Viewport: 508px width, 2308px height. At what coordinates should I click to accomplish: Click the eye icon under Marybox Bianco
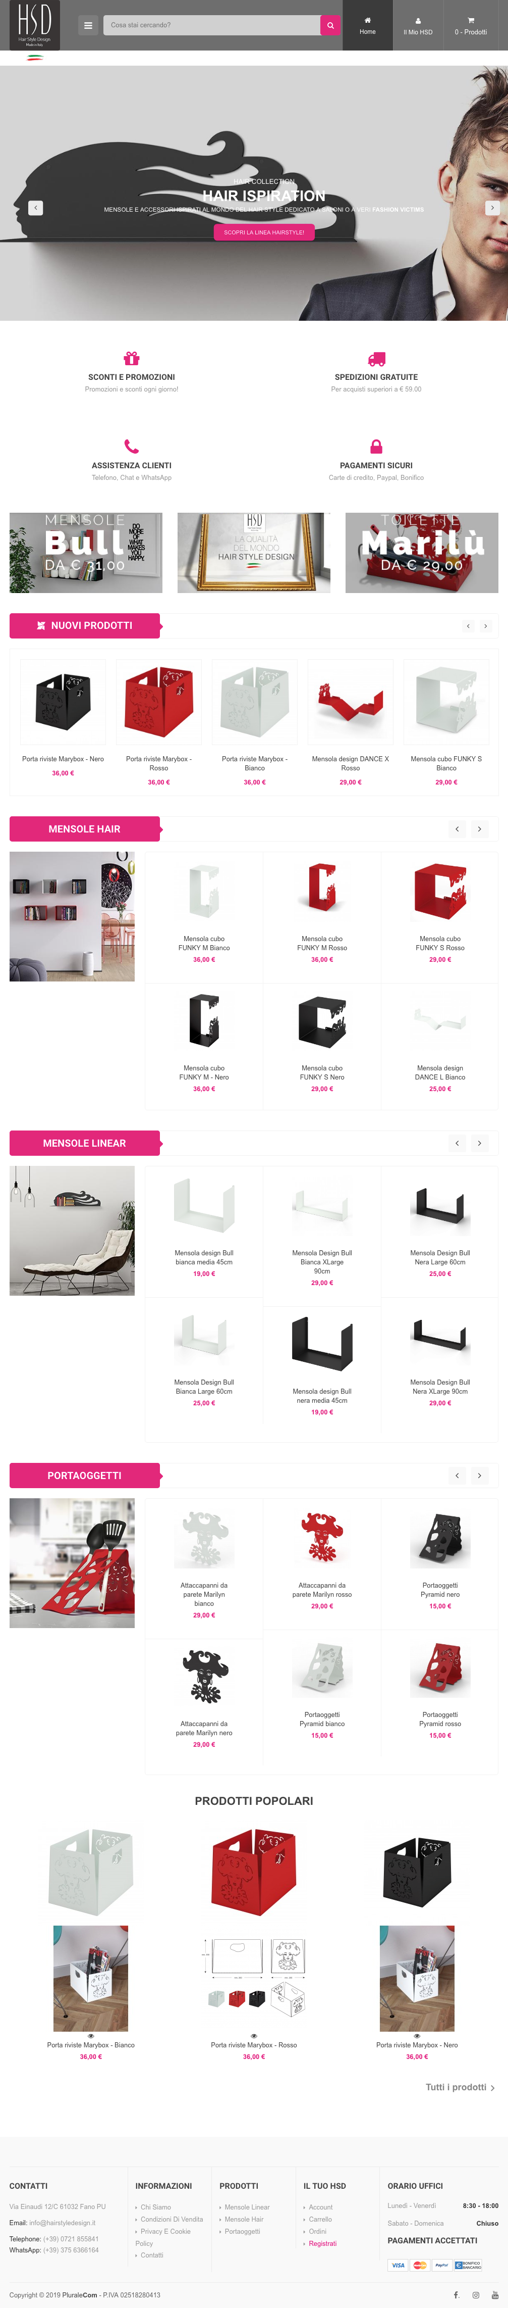coord(90,2036)
